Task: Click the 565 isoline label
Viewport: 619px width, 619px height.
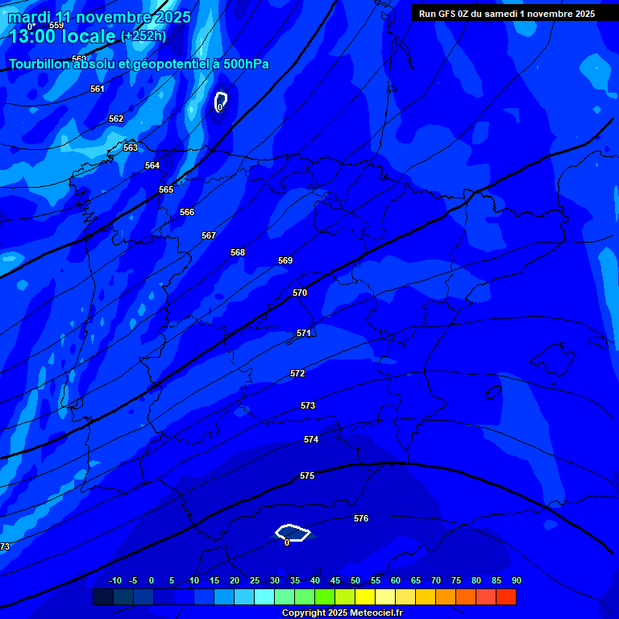Action: pyautogui.click(x=166, y=189)
